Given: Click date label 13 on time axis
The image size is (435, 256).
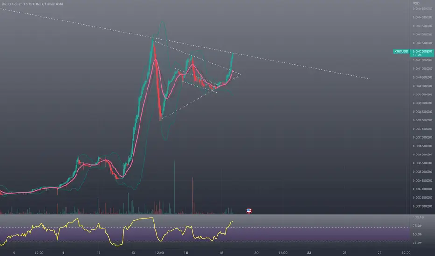Looking at the screenshot, I should (133, 253).
